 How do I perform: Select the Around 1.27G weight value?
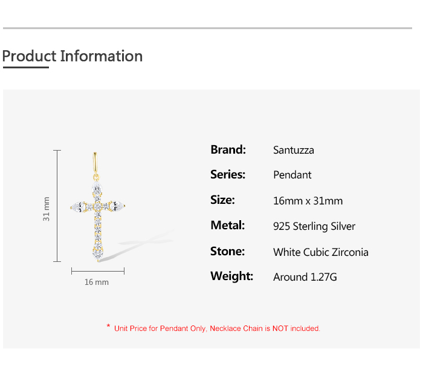[305, 277]
